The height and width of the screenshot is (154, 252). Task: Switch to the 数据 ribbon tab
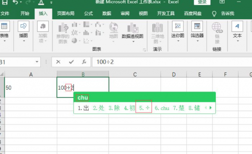[x=107, y=13]
